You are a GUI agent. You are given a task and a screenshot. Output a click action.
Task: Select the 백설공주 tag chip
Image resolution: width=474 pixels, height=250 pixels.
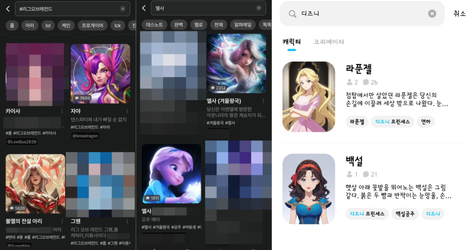[x=405, y=214]
